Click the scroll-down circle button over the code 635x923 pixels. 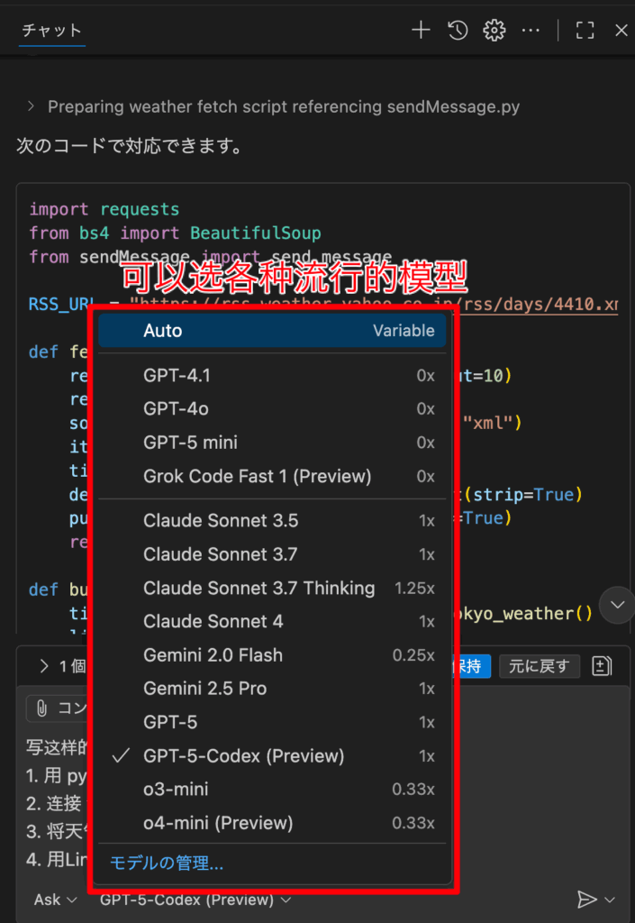[x=617, y=605]
